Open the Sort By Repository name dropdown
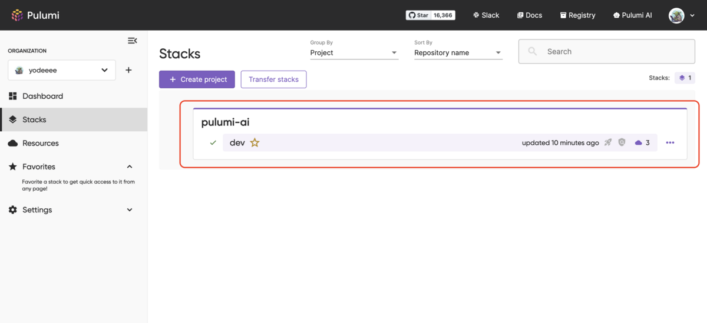Screen dimensions: 707x323 458,53
